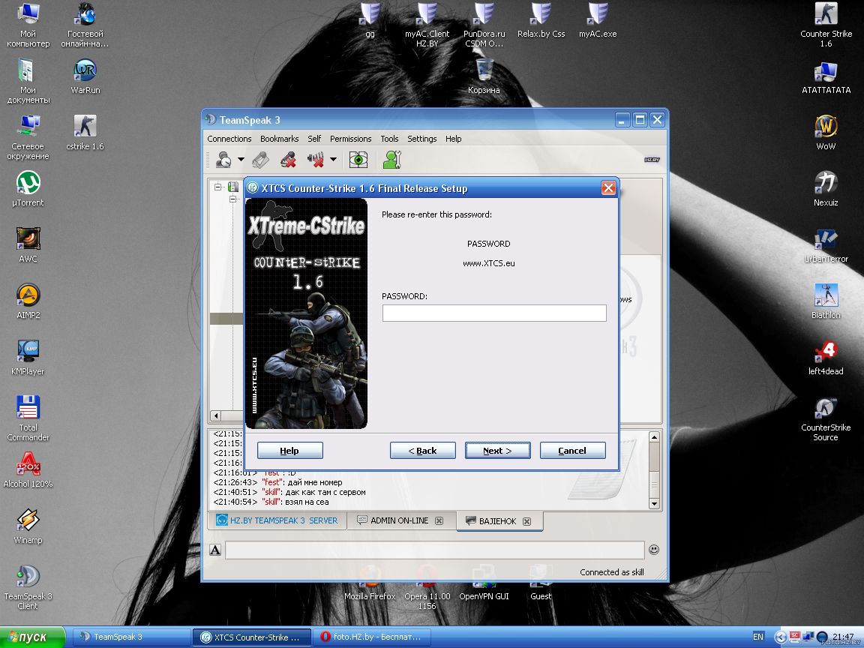Select the left4dead desktop icon

(826, 358)
